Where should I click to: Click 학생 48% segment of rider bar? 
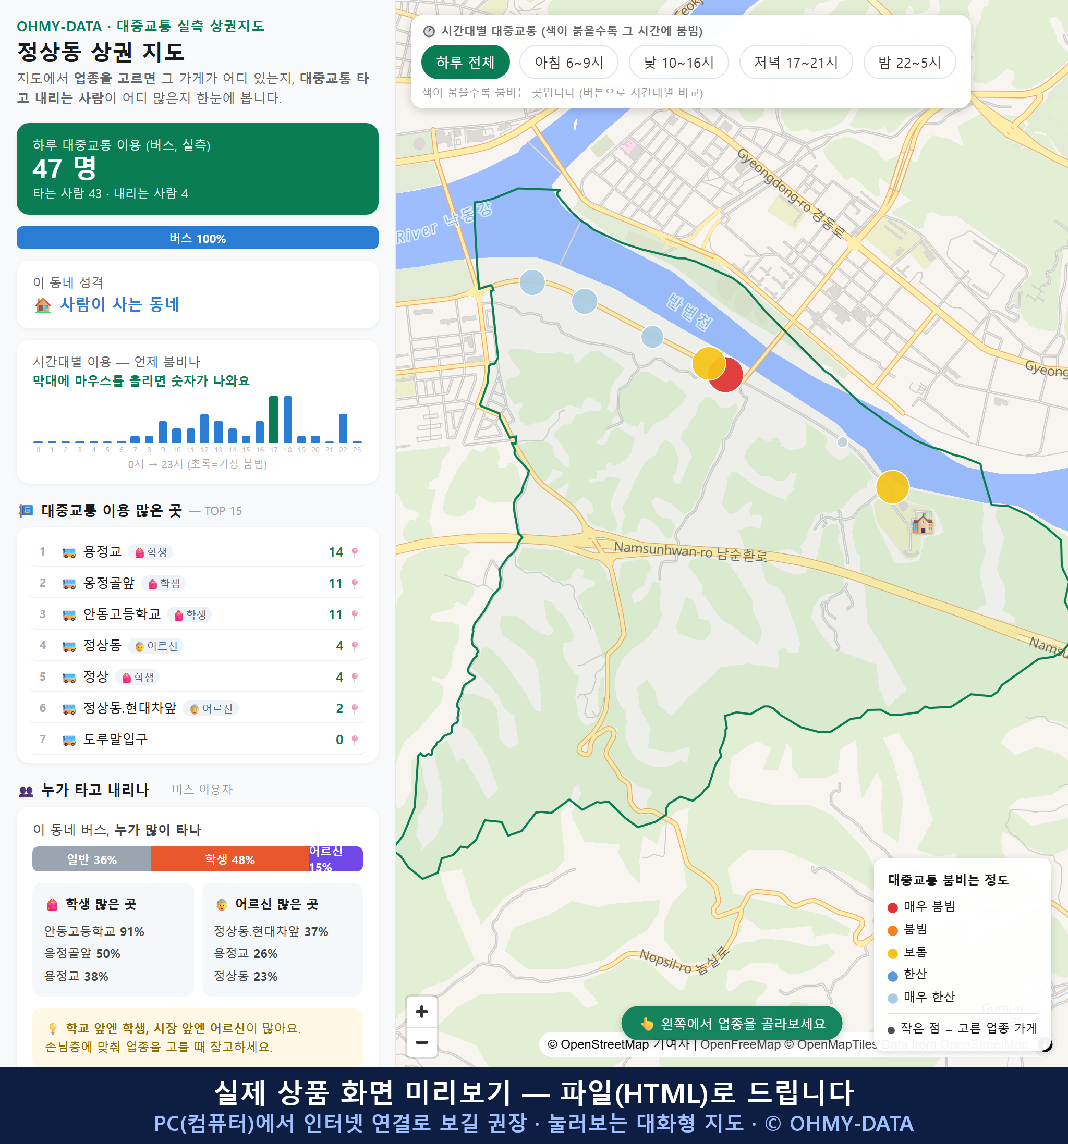[230, 859]
